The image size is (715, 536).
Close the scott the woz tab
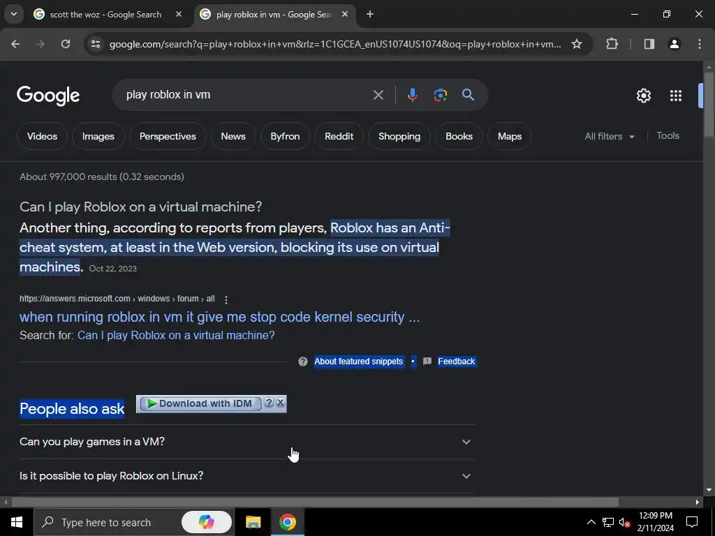coord(179,14)
